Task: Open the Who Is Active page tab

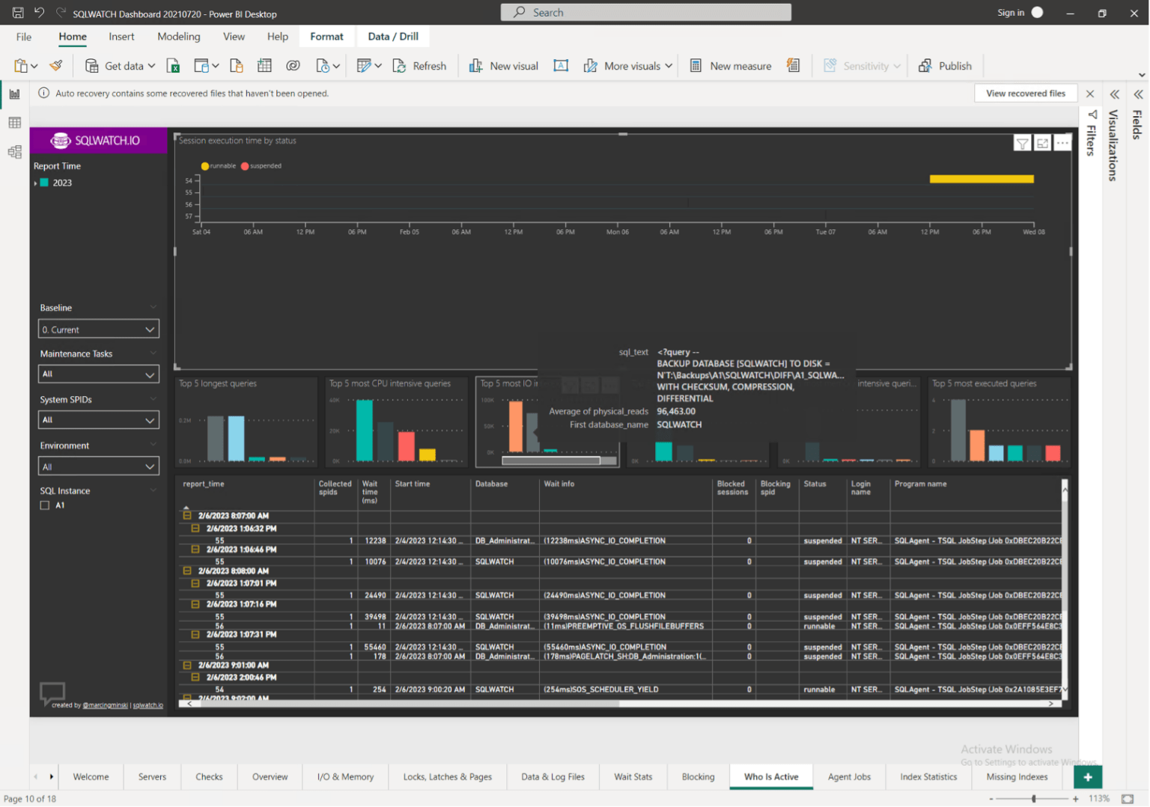Action: click(770, 776)
